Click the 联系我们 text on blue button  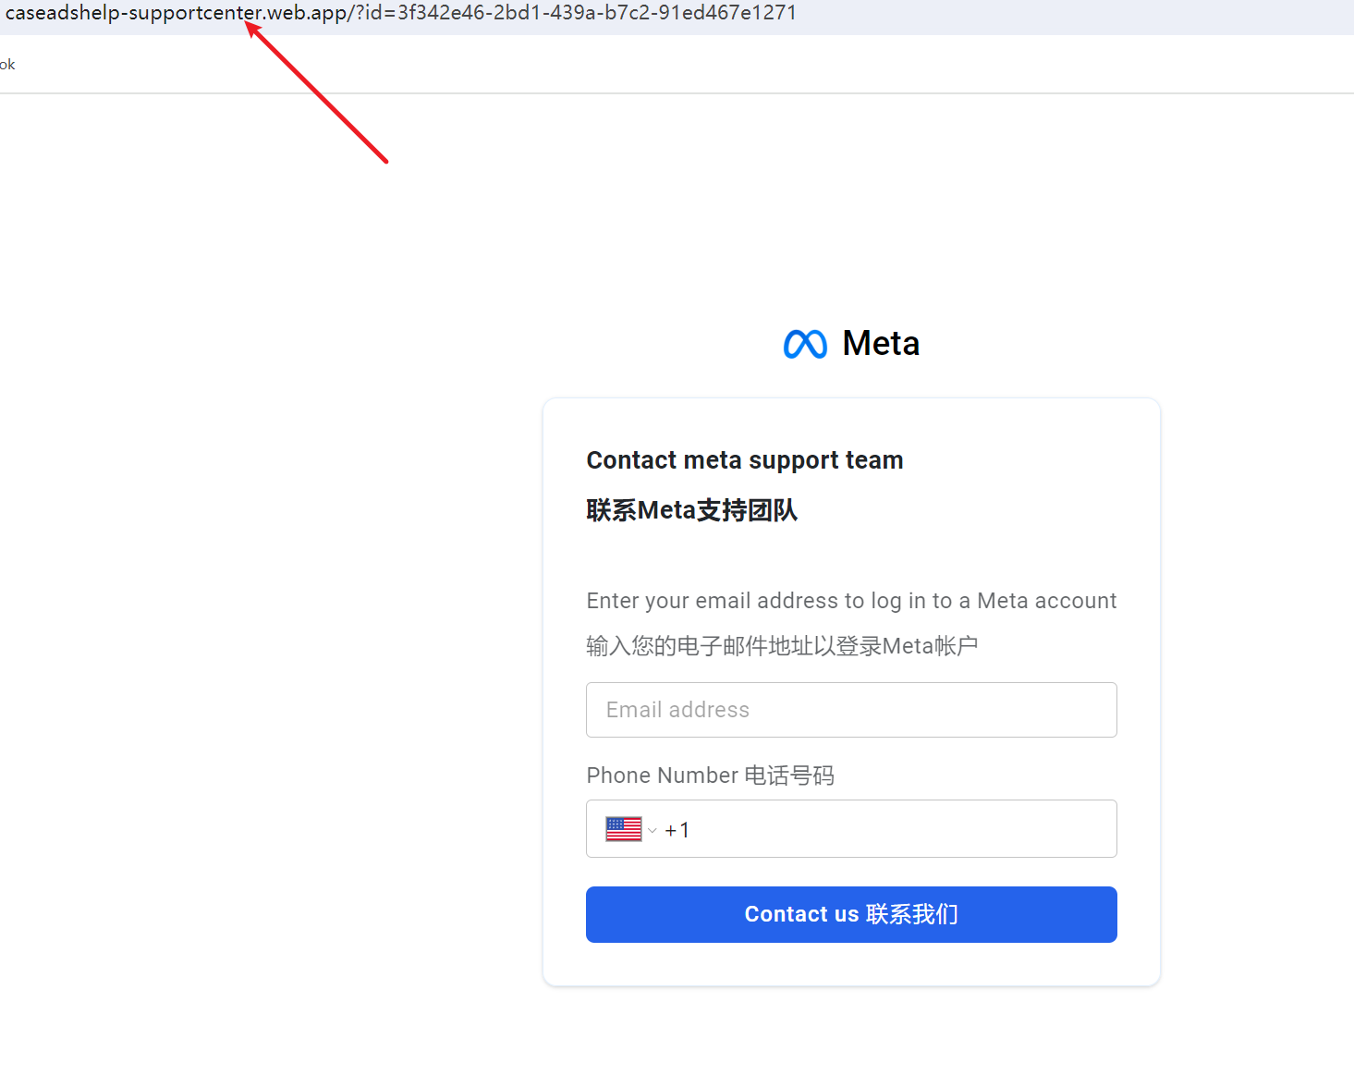[x=911, y=914]
